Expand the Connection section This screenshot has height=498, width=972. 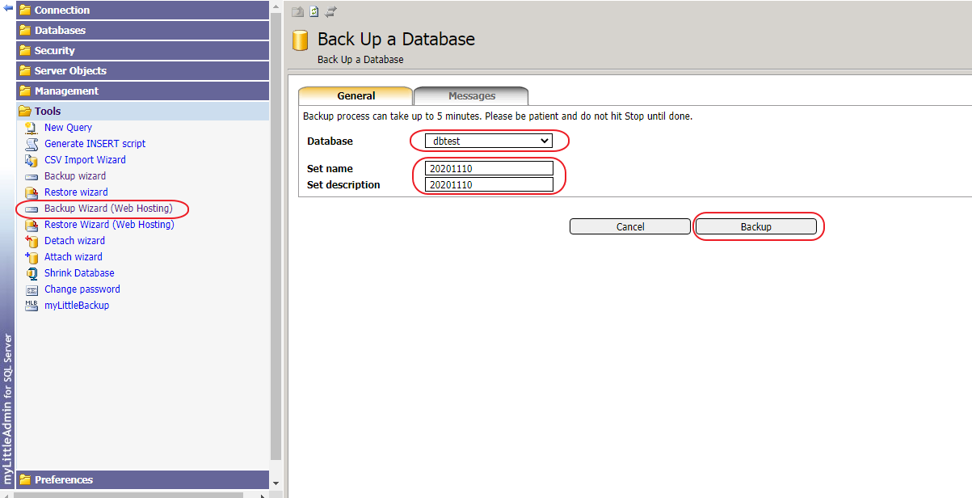point(62,11)
